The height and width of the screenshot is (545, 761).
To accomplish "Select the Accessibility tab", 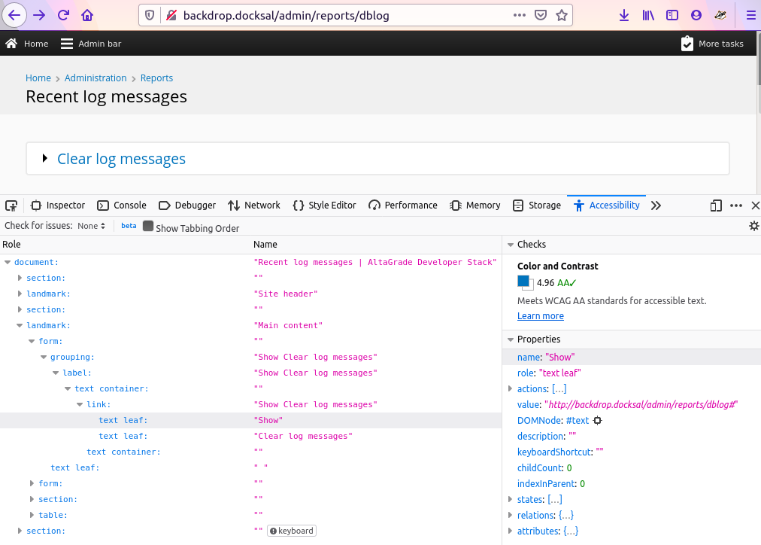I will pos(607,206).
